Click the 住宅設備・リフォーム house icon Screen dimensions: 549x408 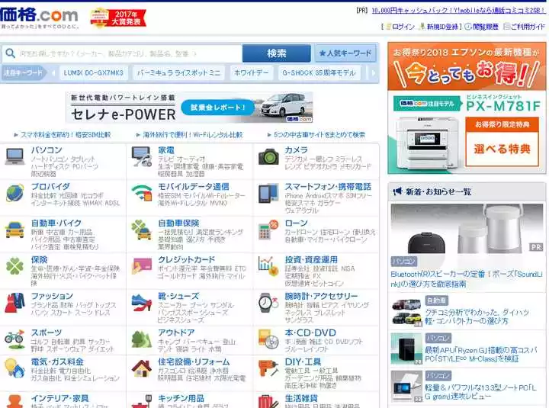coord(142,368)
